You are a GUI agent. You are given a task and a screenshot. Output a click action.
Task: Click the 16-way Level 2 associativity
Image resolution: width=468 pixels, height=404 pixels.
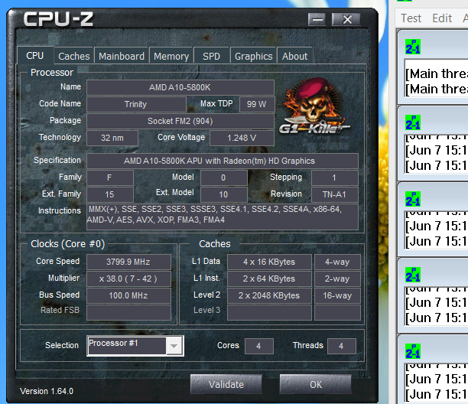point(337,295)
